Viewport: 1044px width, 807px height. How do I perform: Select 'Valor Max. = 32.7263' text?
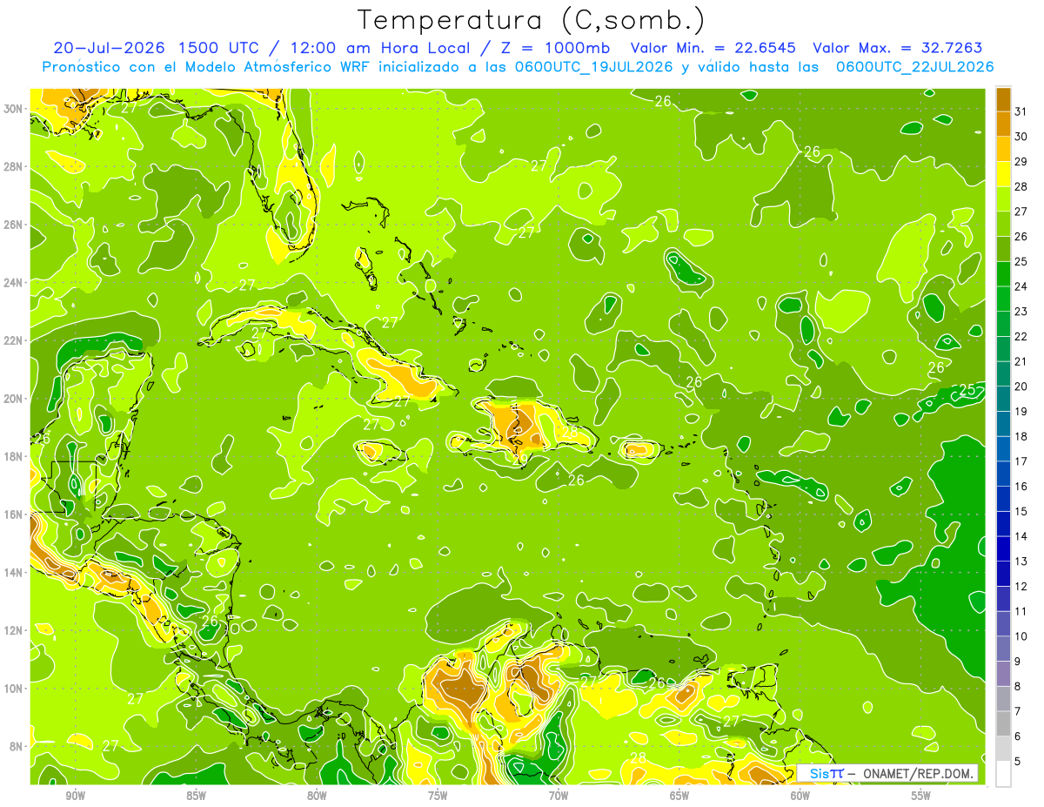898,48
